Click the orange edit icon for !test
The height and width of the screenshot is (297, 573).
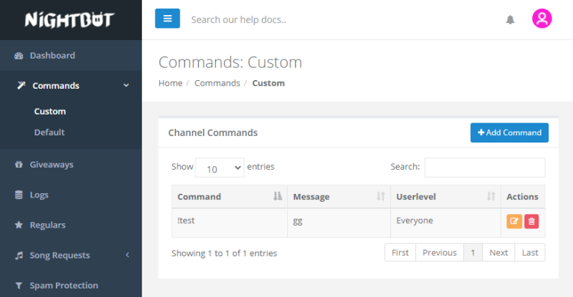pos(514,222)
